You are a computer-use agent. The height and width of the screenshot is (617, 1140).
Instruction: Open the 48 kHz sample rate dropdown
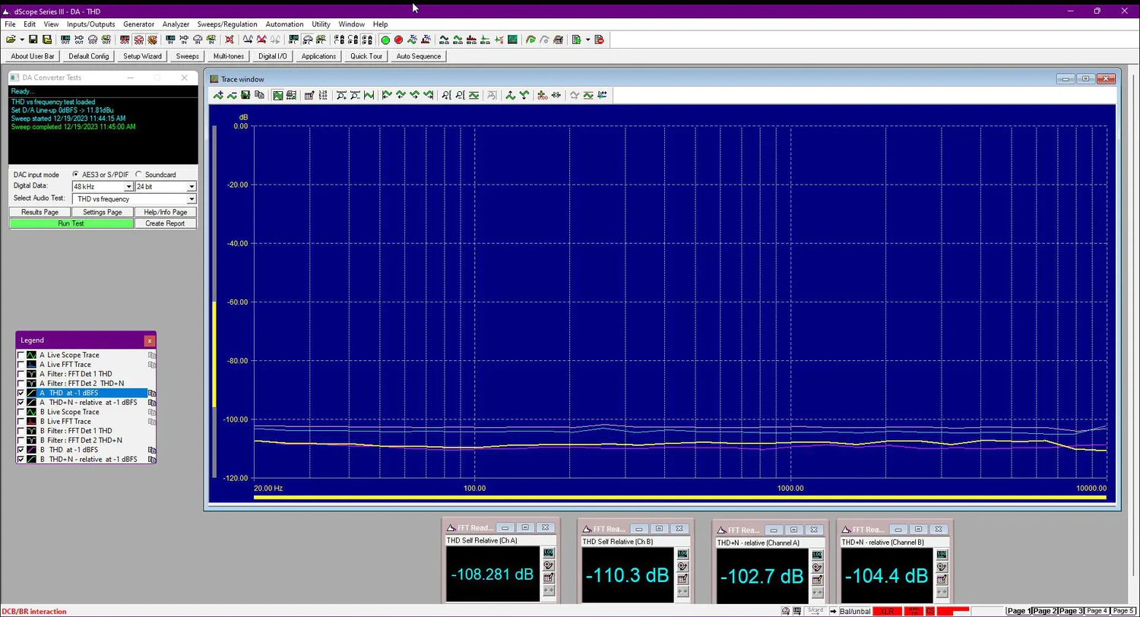point(128,187)
